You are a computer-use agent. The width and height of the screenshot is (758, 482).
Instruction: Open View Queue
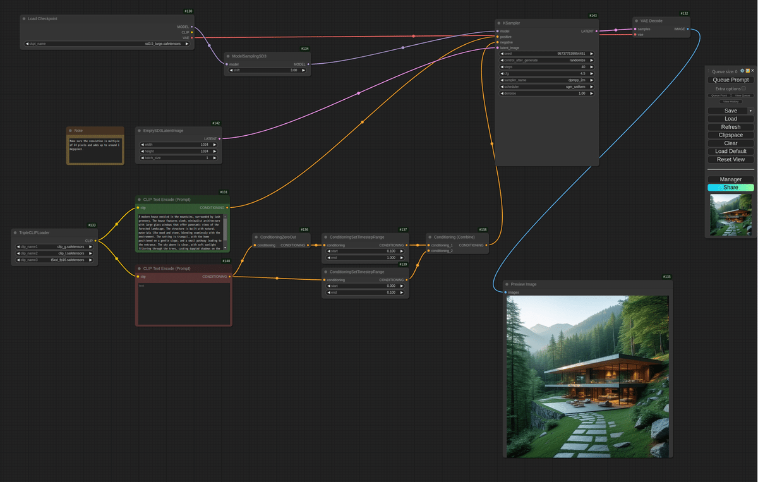pos(742,95)
